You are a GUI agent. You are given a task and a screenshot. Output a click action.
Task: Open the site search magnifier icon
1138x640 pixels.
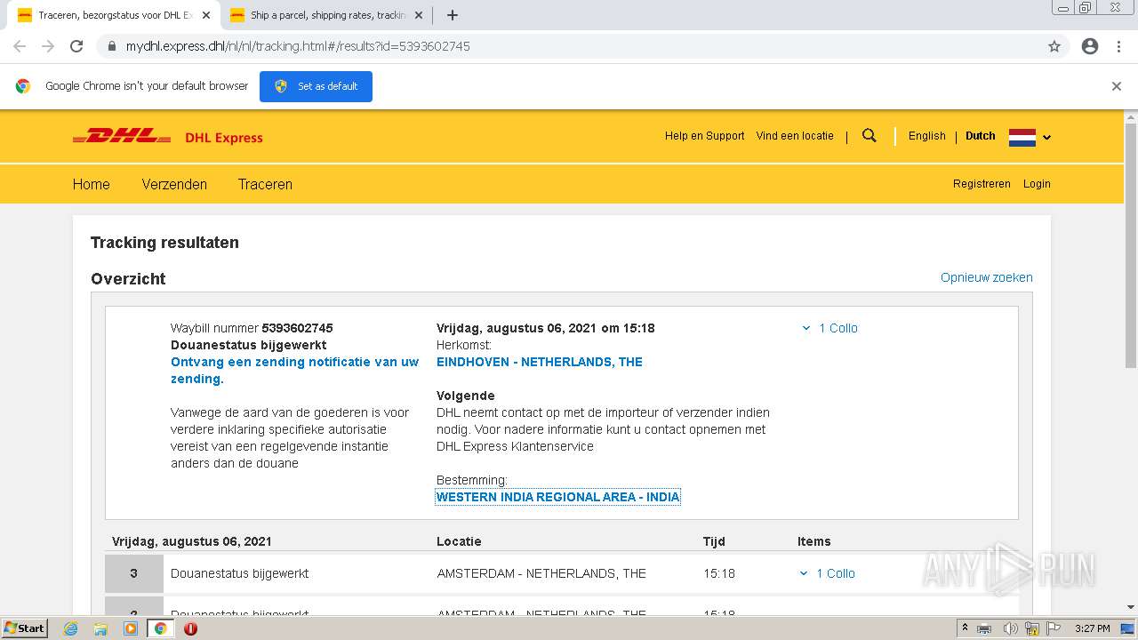pos(870,136)
